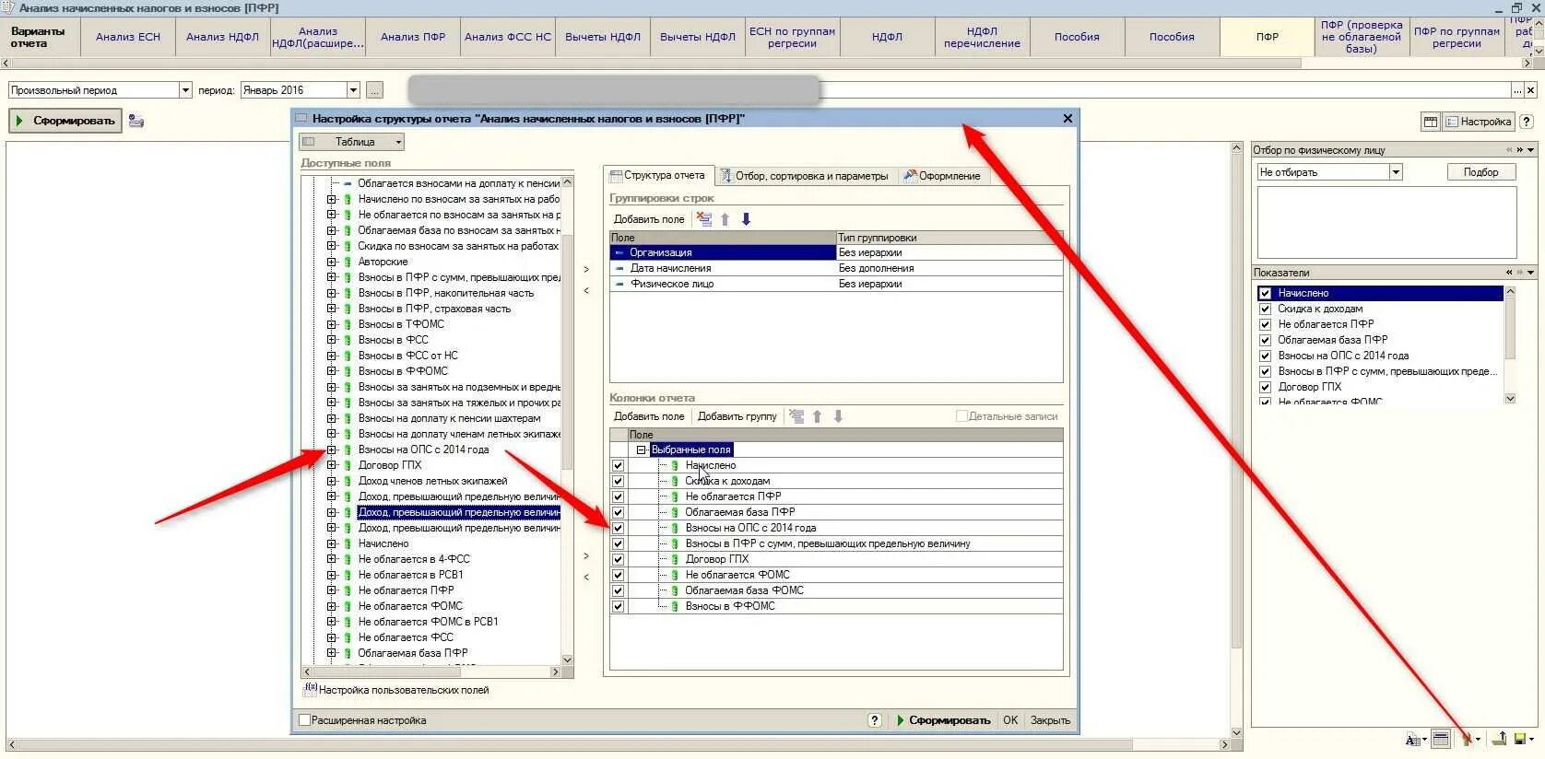The image size is (1545, 759).
Task: Move Отбор по физическому лицу panel right
Action: click(x=1520, y=150)
